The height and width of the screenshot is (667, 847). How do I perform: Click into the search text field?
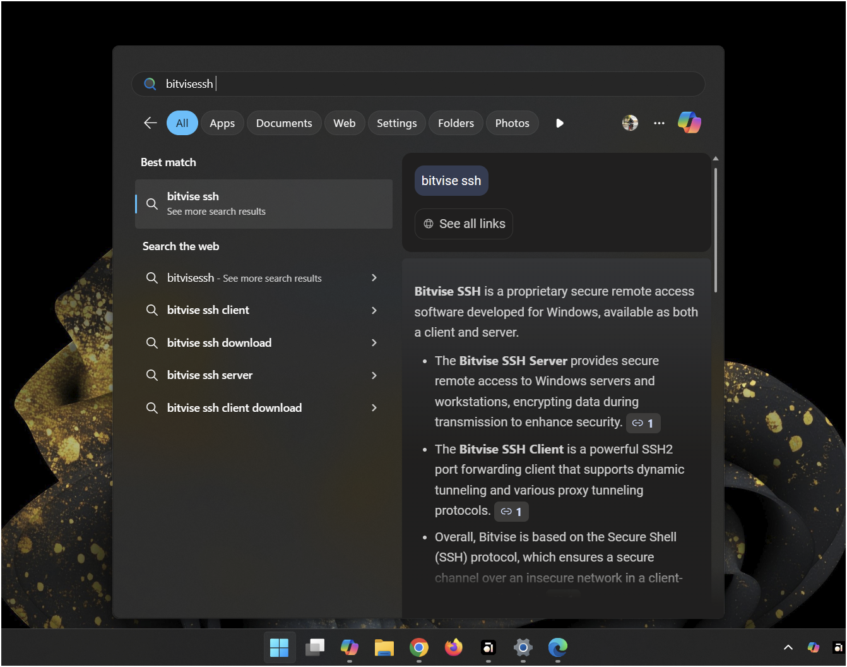[418, 84]
